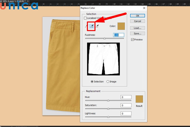
Task: Choose the Image radio button
Action: 108,82
